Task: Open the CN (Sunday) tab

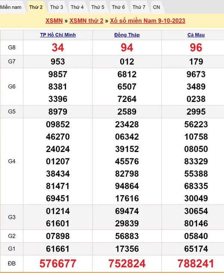Action: (x=156, y=7)
